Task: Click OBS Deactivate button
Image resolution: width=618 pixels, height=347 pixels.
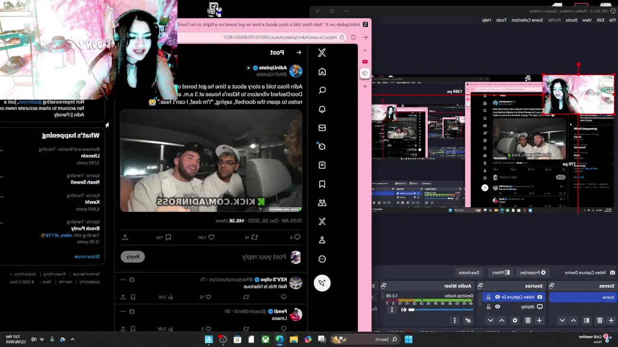Action: click(469, 273)
